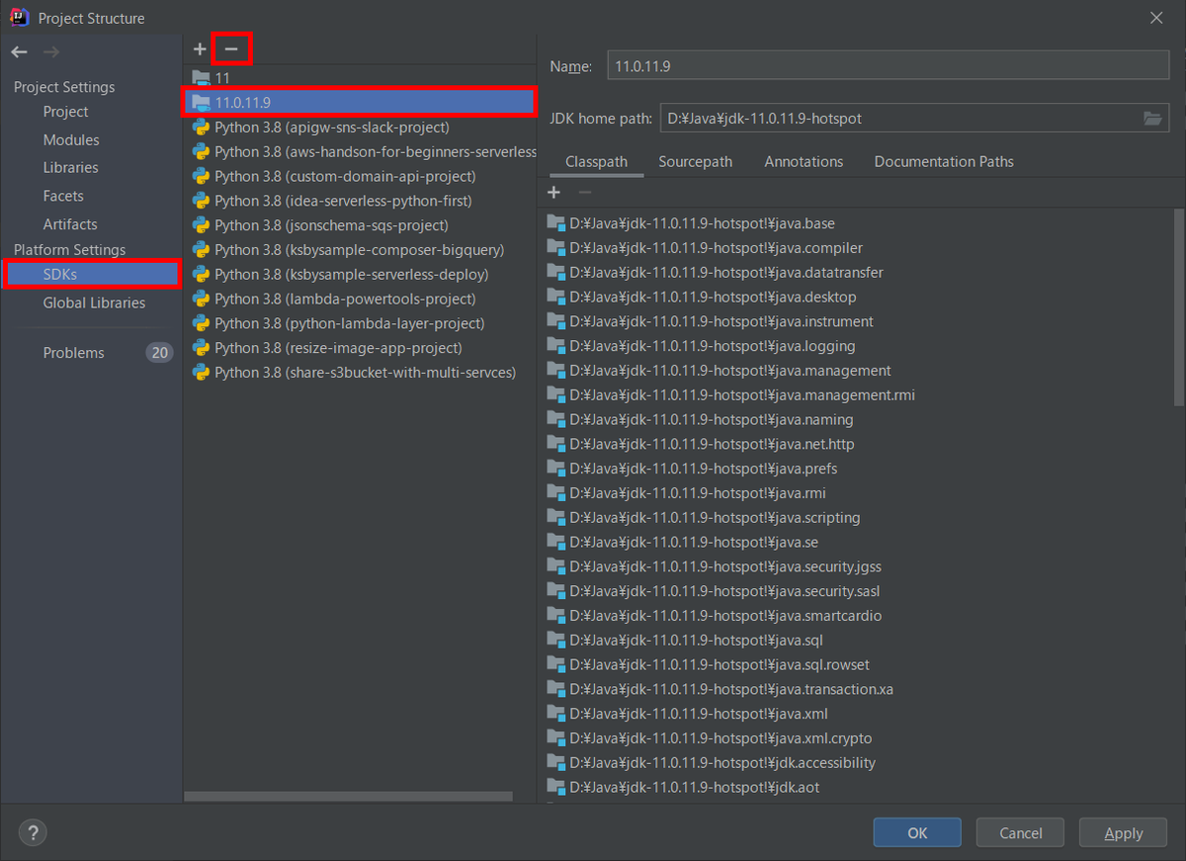
Task: Click the SDK Name input field
Action: coord(888,66)
